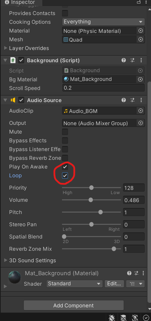Toggle Provides Contacts checkbox
Screen dimensions: 151x321
click(x=65, y=13)
